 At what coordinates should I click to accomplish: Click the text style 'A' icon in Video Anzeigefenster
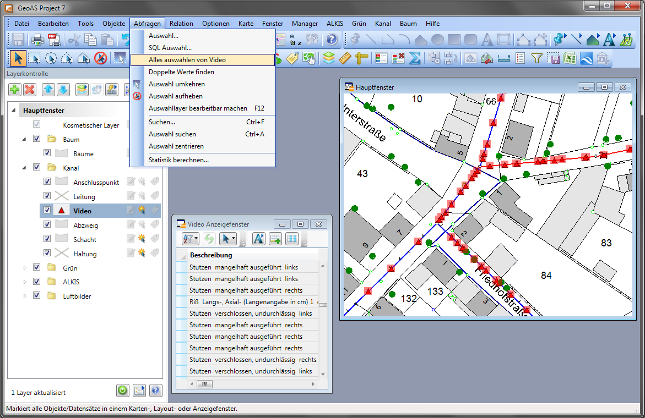pos(259,239)
